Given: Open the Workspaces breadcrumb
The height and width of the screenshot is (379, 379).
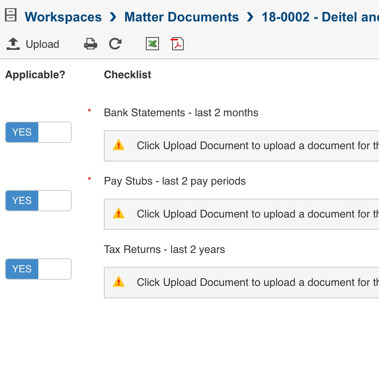Looking at the screenshot, I should 63,17.
